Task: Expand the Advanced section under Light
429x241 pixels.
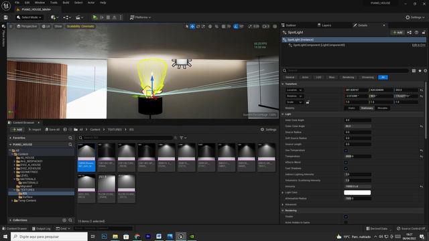Action: 283,204
